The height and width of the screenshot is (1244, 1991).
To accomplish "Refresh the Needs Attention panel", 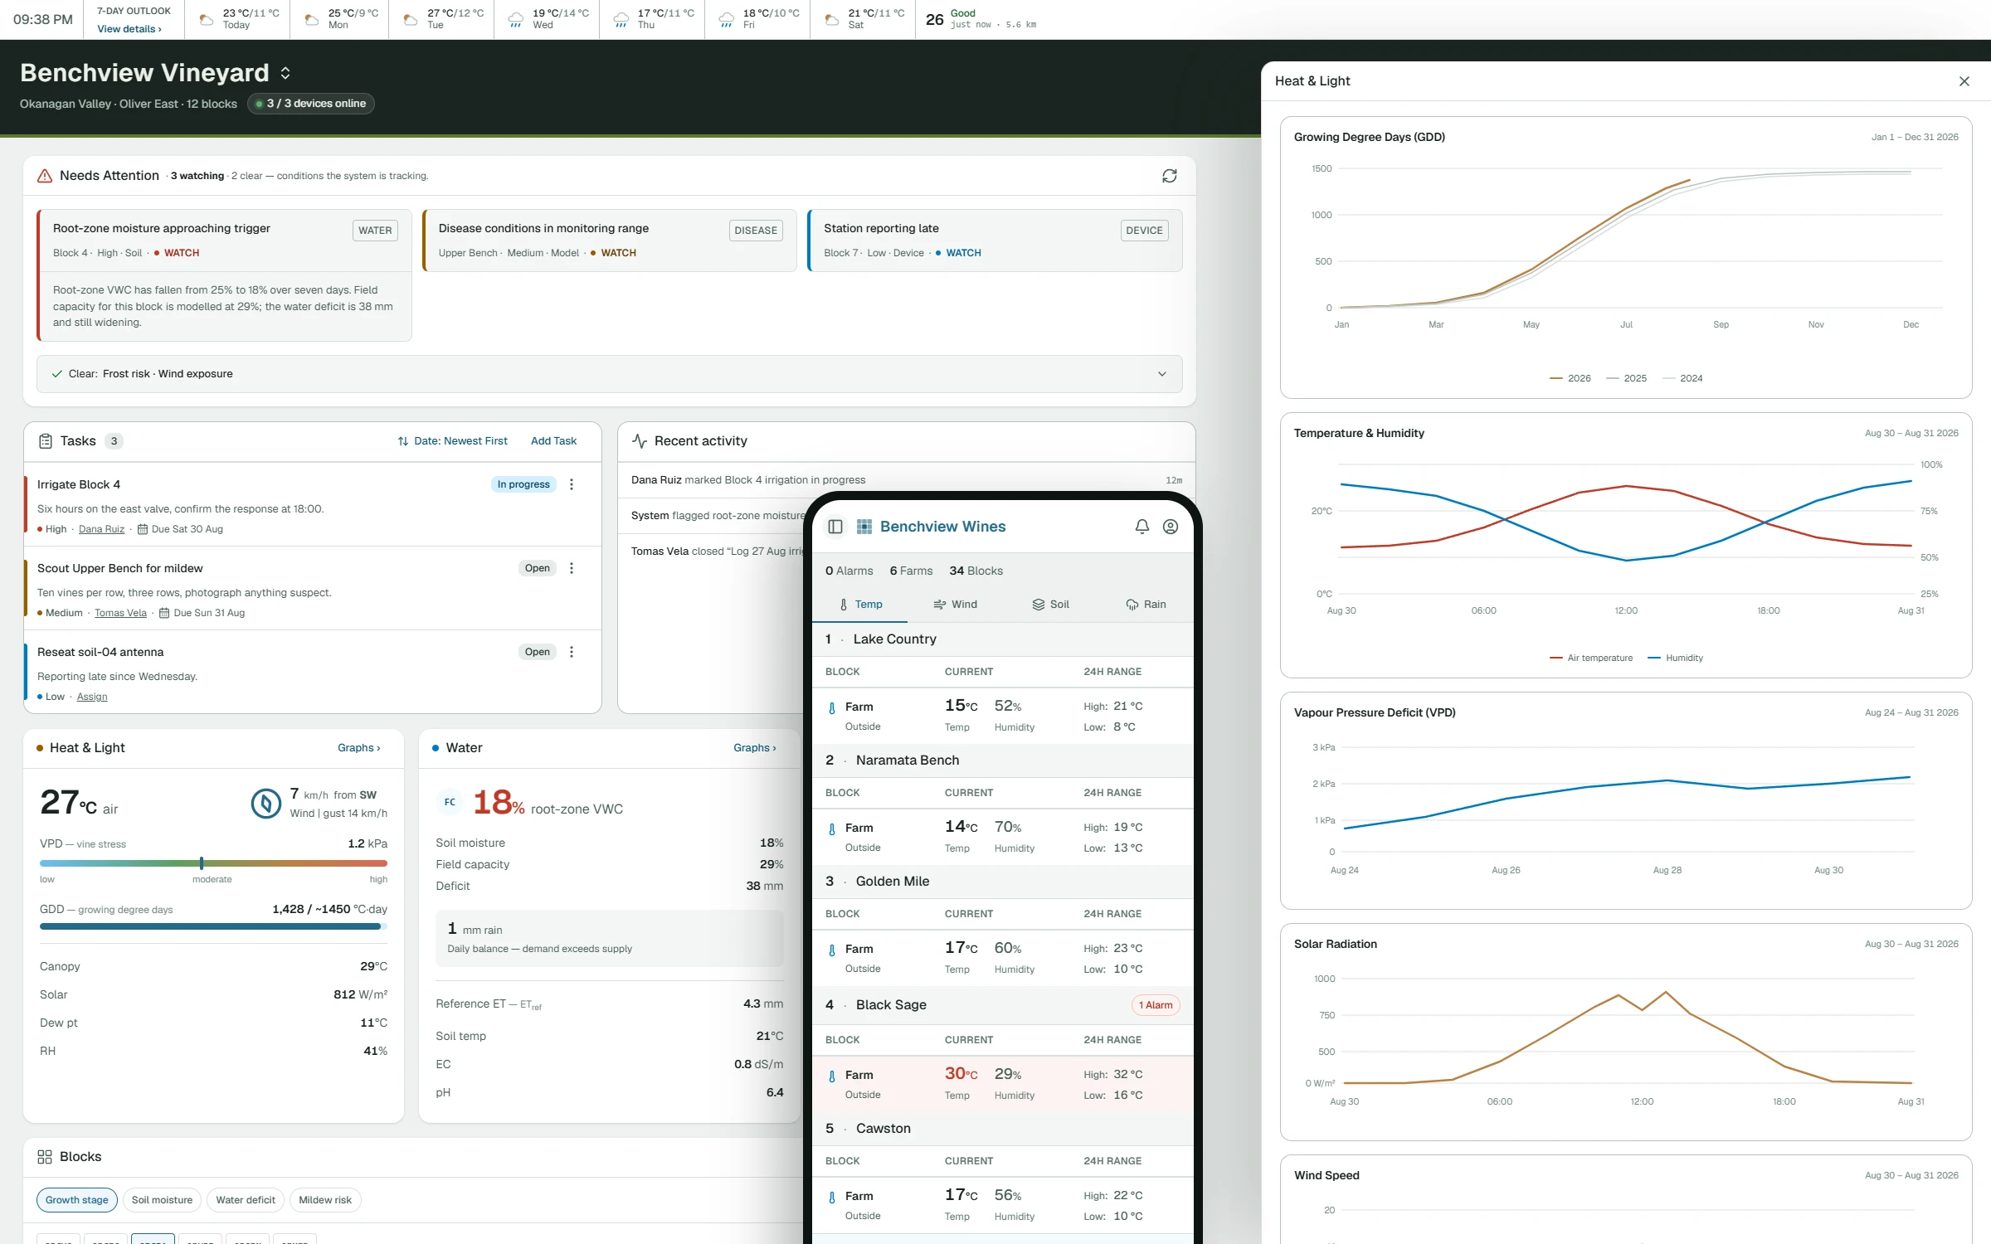I will click(x=1170, y=176).
